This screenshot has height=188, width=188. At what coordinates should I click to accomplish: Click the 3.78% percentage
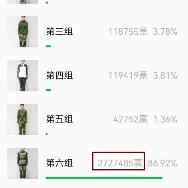click(165, 32)
